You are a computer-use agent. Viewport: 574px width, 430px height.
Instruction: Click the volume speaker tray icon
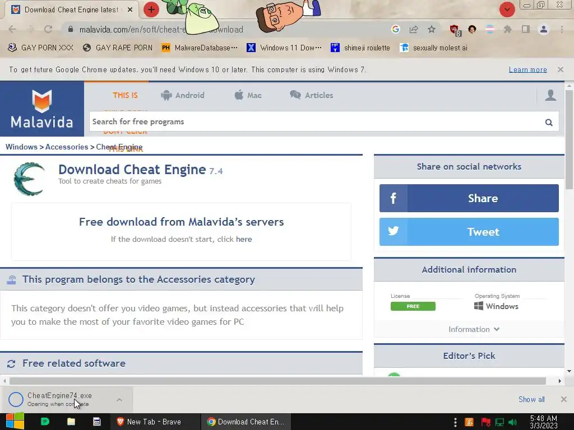[x=512, y=422]
